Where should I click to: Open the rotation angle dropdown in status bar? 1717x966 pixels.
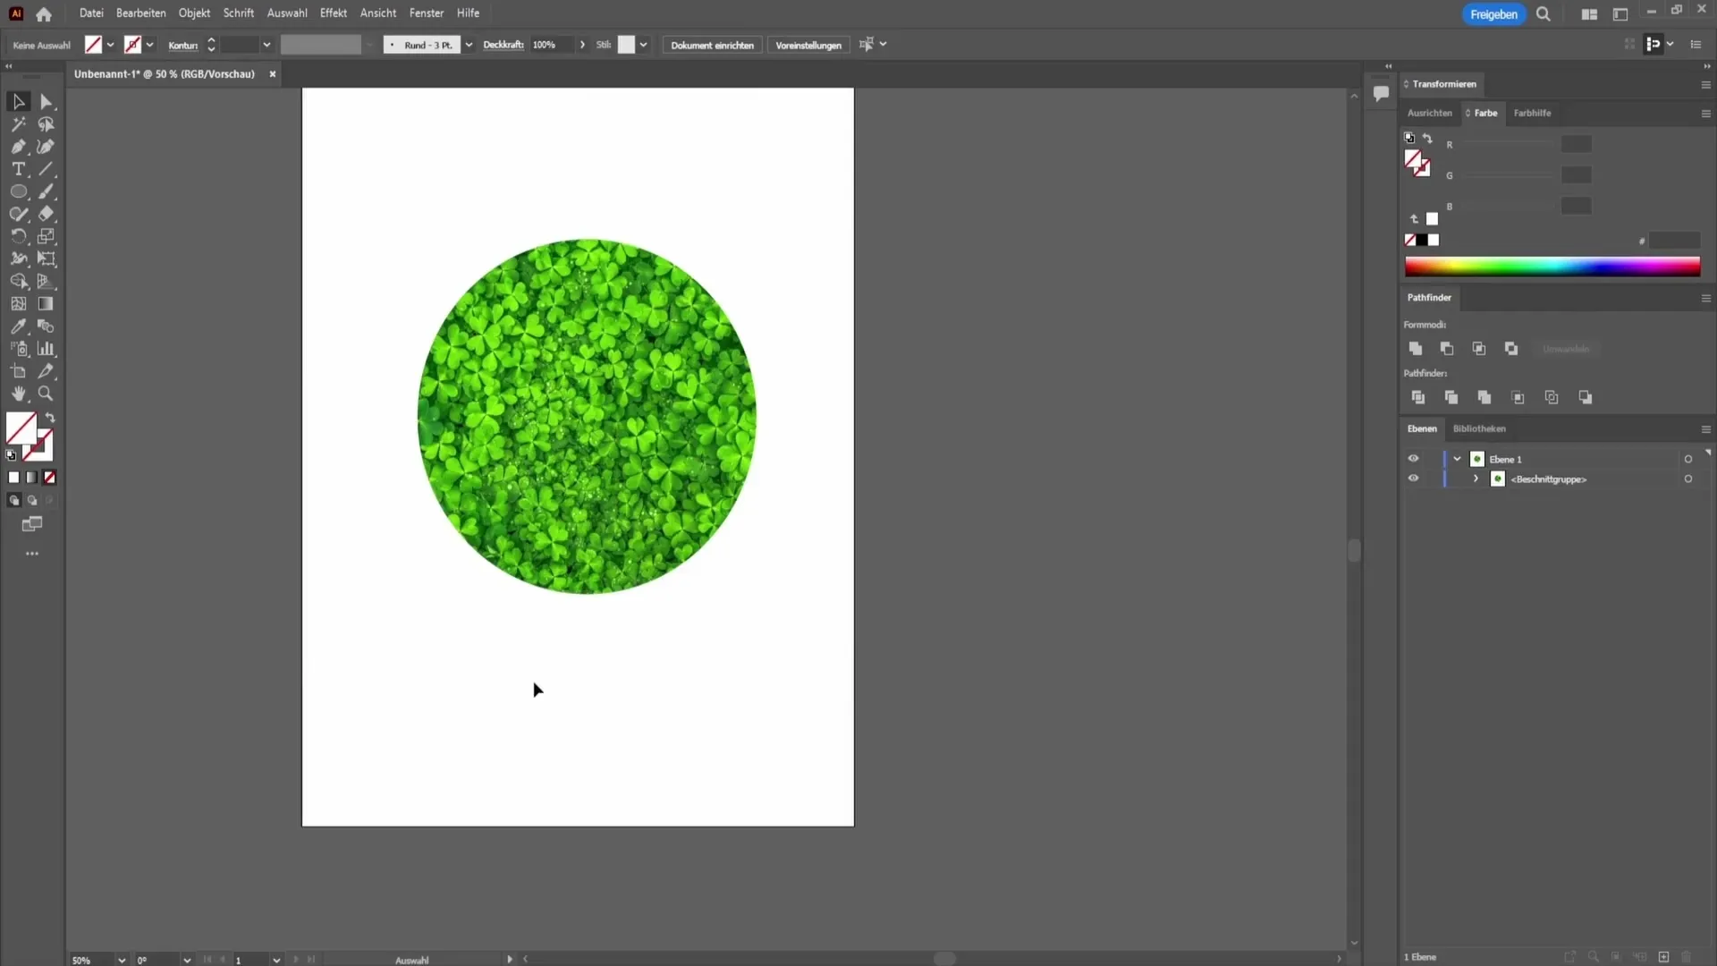187,960
